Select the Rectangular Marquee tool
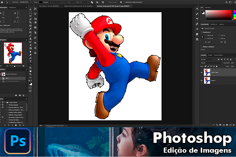The width and height of the screenshot is (236, 157). click(x=30, y=13)
